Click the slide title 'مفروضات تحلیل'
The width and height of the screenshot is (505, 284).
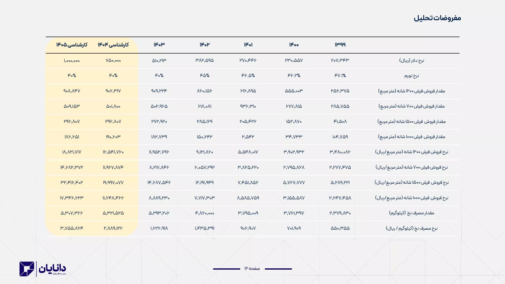(437, 18)
